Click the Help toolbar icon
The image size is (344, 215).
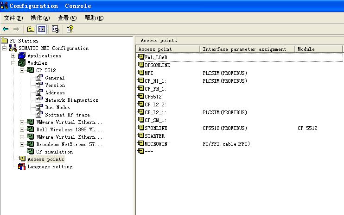click(x=70, y=29)
